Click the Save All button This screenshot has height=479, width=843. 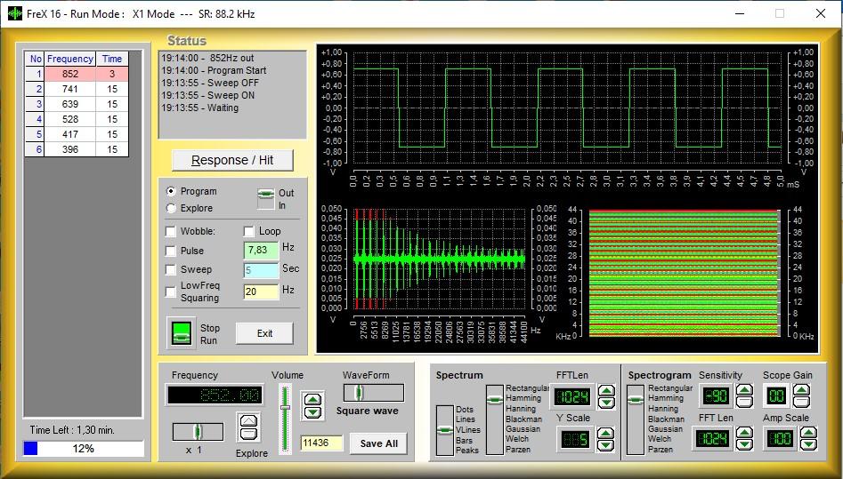[x=379, y=443]
